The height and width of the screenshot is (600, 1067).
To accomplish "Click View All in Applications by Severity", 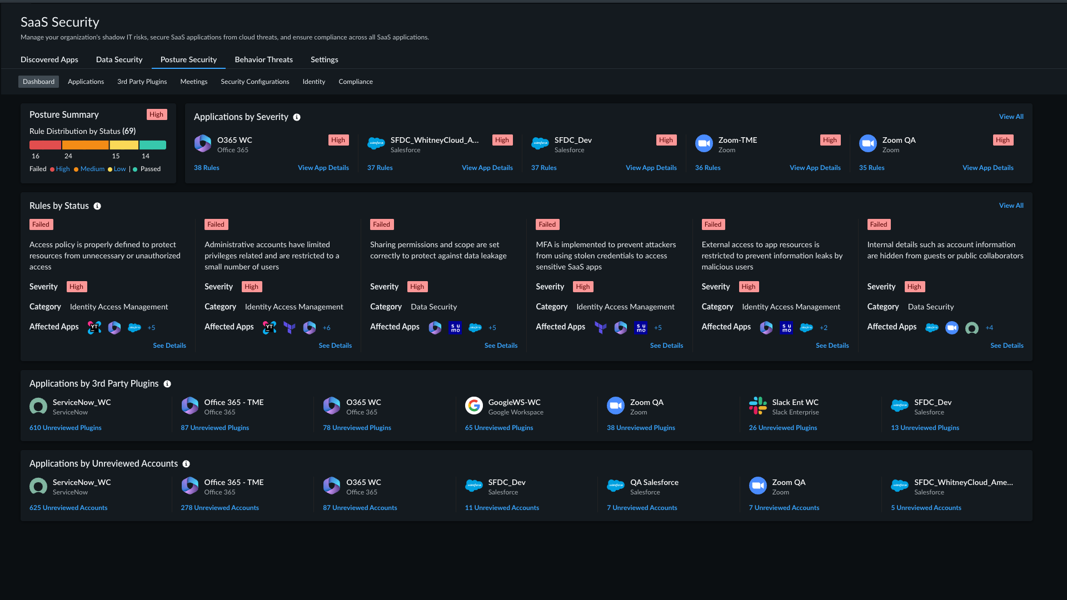I will [x=1011, y=117].
